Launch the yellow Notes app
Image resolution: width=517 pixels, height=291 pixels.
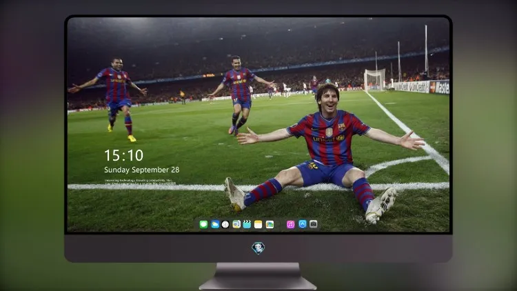click(258, 225)
